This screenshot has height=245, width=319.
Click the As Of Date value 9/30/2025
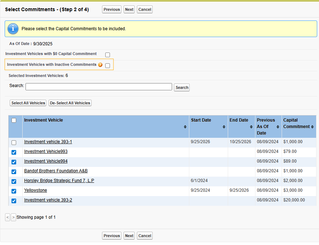click(43, 44)
